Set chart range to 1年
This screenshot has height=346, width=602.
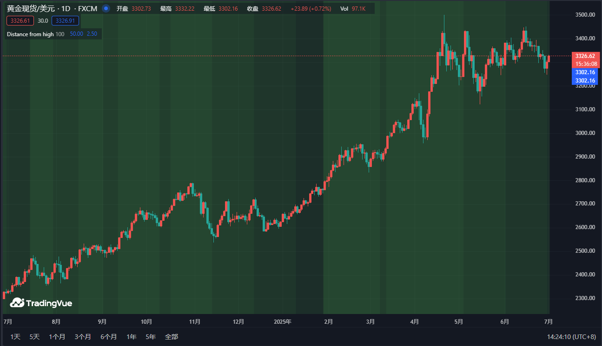coord(132,337)
